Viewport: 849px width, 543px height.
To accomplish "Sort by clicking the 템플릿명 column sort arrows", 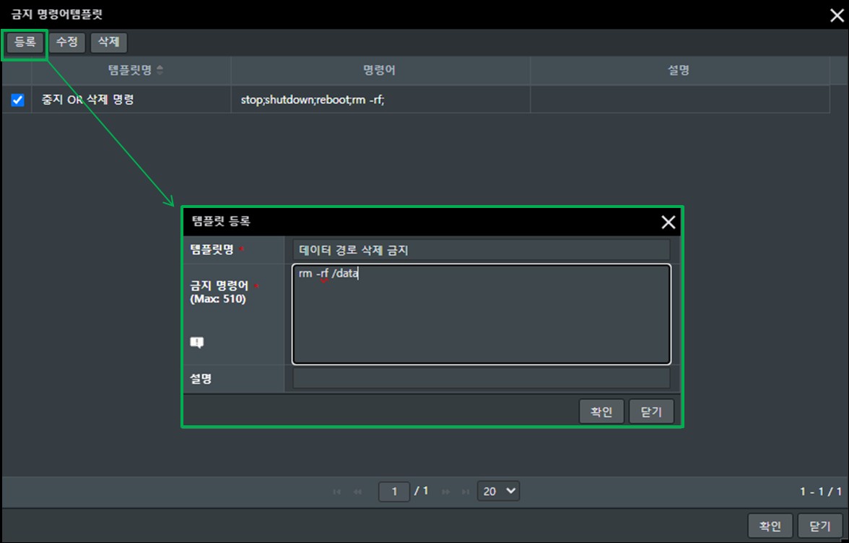I will coord(160,70).
